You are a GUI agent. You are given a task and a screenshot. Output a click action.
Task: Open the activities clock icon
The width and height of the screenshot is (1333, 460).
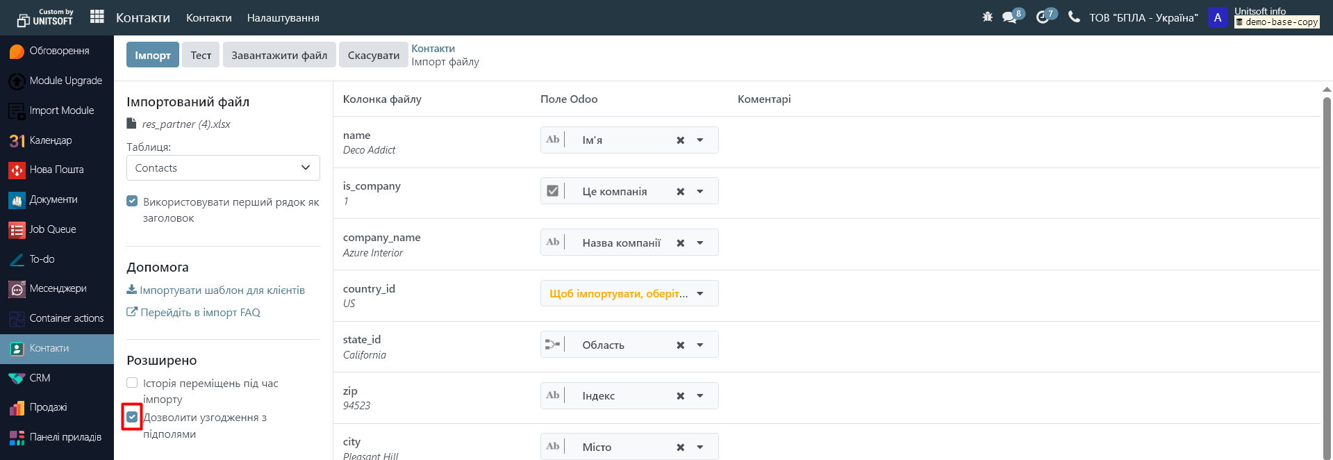[1042, 17]
